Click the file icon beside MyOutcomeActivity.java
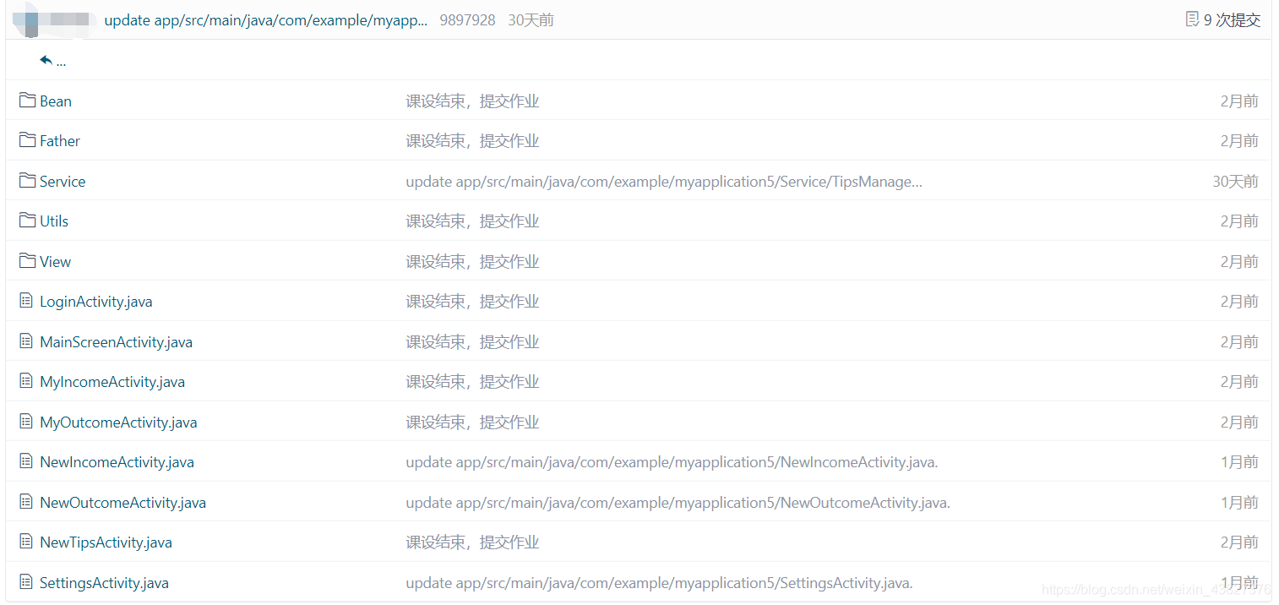 pyautogui.click(x=26, y=422)
